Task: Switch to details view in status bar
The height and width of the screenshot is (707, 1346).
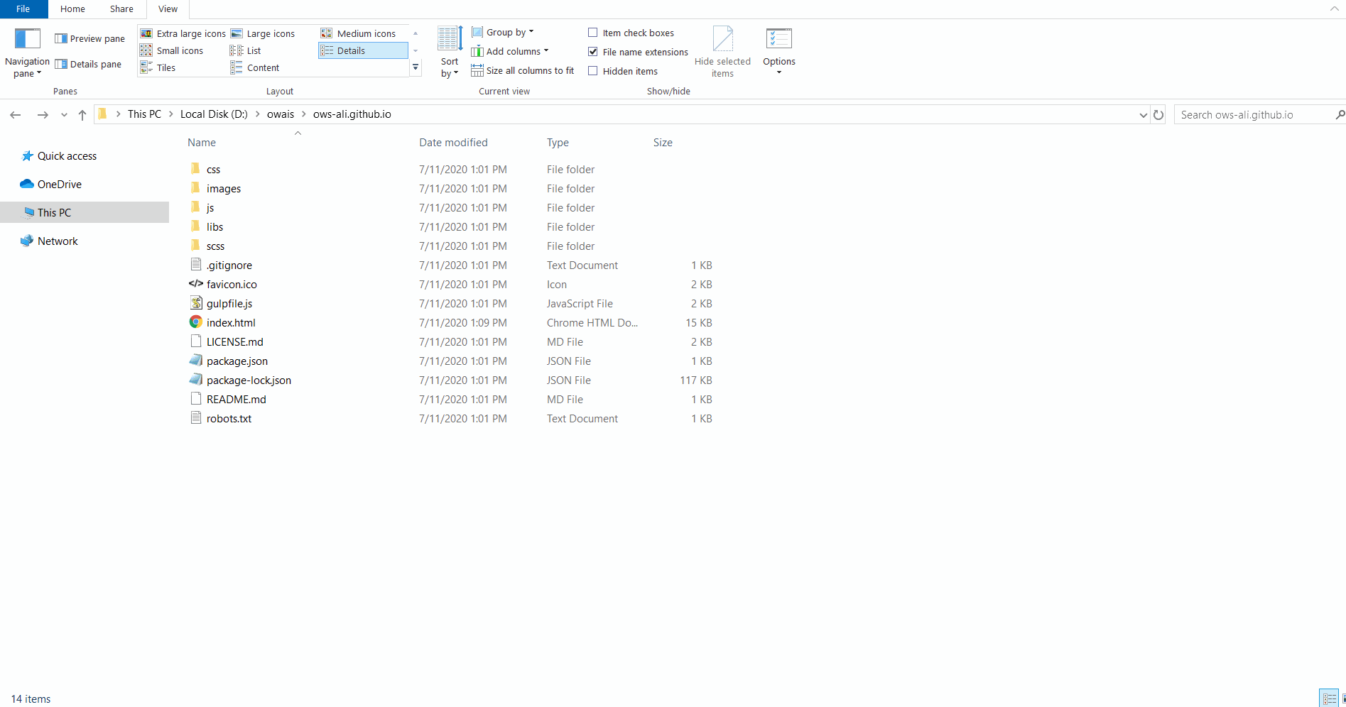Action: tap(1329, 698)
